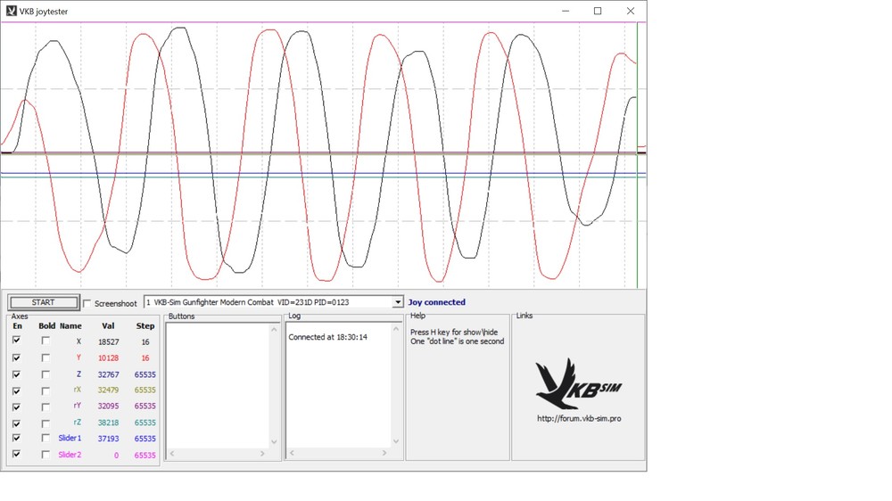Click the Buttons panel down scroll arrow
This screenshot has height=501, width=892.
pyautogui.click(x=274, y=441)
